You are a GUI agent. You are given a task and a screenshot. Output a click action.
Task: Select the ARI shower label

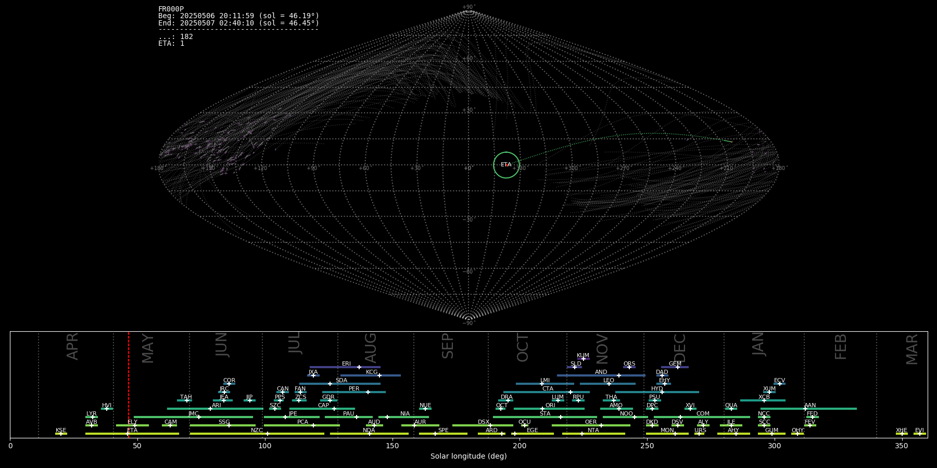[x=217, y=406]
